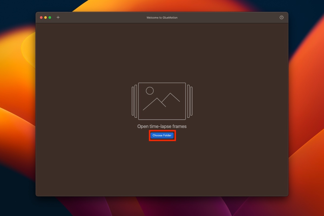Click the time-lapse frames picture illustration
The image size is (324, 216).
(162, 101)
